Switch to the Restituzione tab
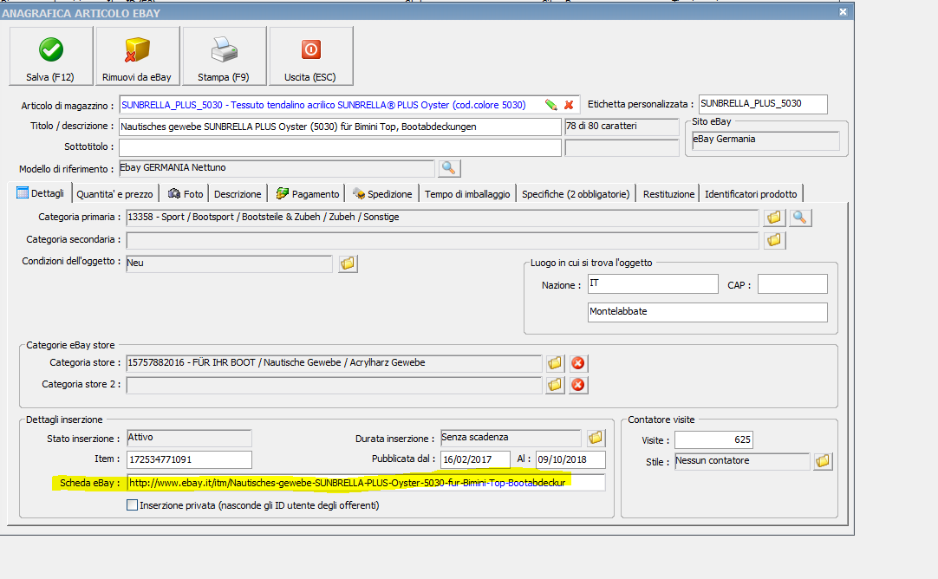 click(x=668, y=194)
